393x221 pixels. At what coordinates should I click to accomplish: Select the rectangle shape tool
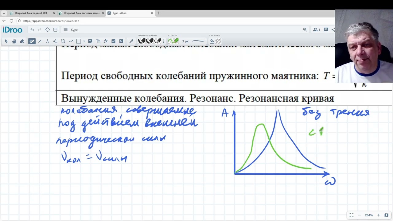pos(79,41)
